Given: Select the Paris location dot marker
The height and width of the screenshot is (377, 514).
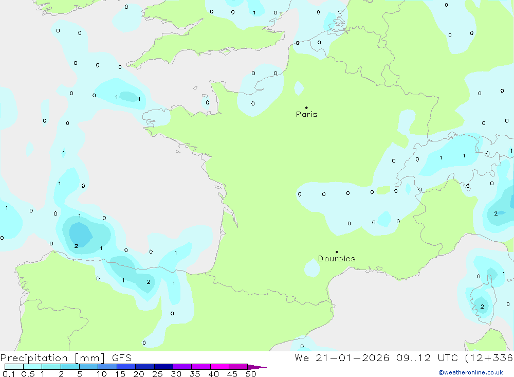Looking at the screenshot, I should pyautogui.click(x=306, y=107).
